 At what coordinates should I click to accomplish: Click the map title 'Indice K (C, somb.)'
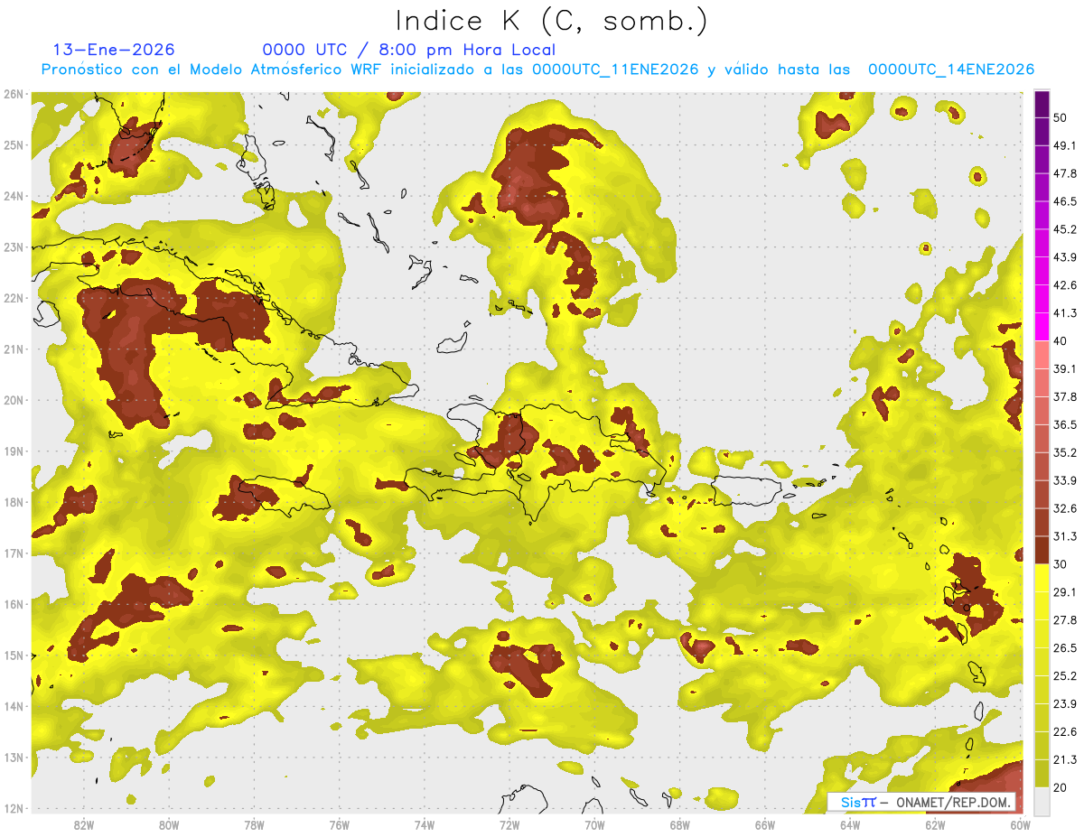point(551,21)
